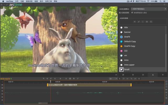Select the vm style radio button
Screen dimensions: 168x105
coord(121,56)
